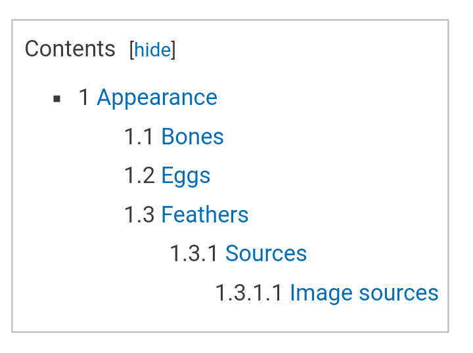Navigate to the Sources subsection
Viewport: 473px width, 353px height.
[266, 253]
